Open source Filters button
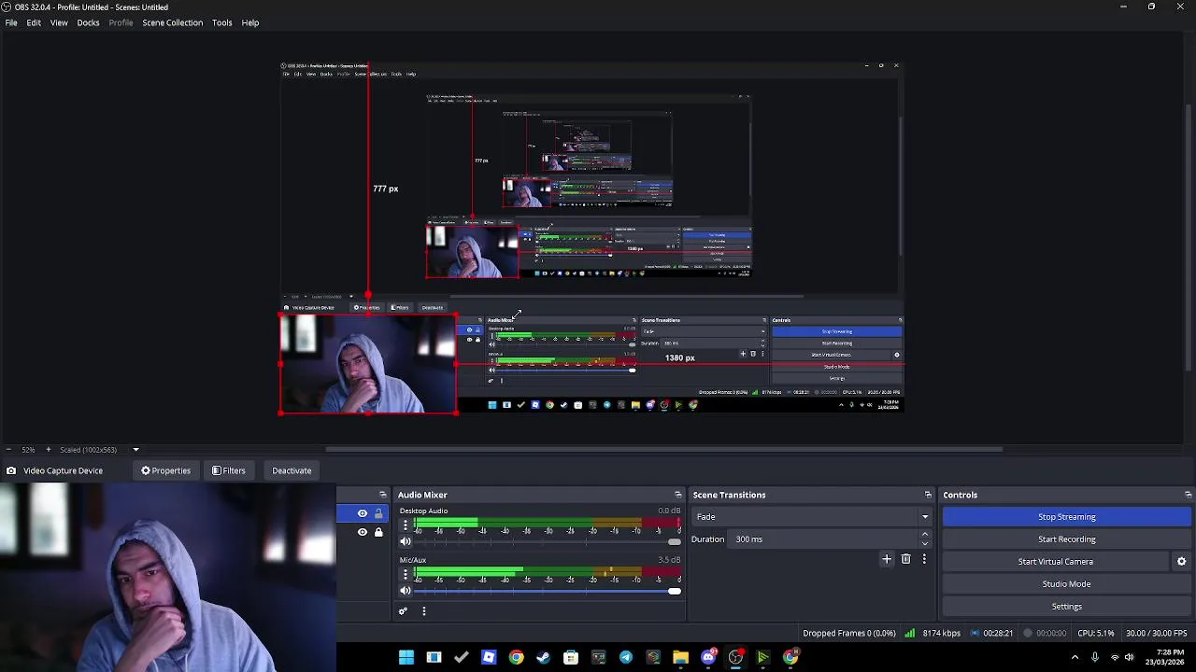This screenshot has width=1196, height=672. coord(228,470)
